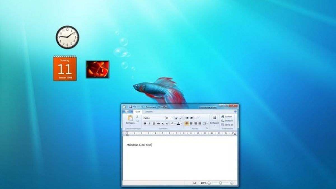Underline the selected text
The image size is (336, 189).
153,123
